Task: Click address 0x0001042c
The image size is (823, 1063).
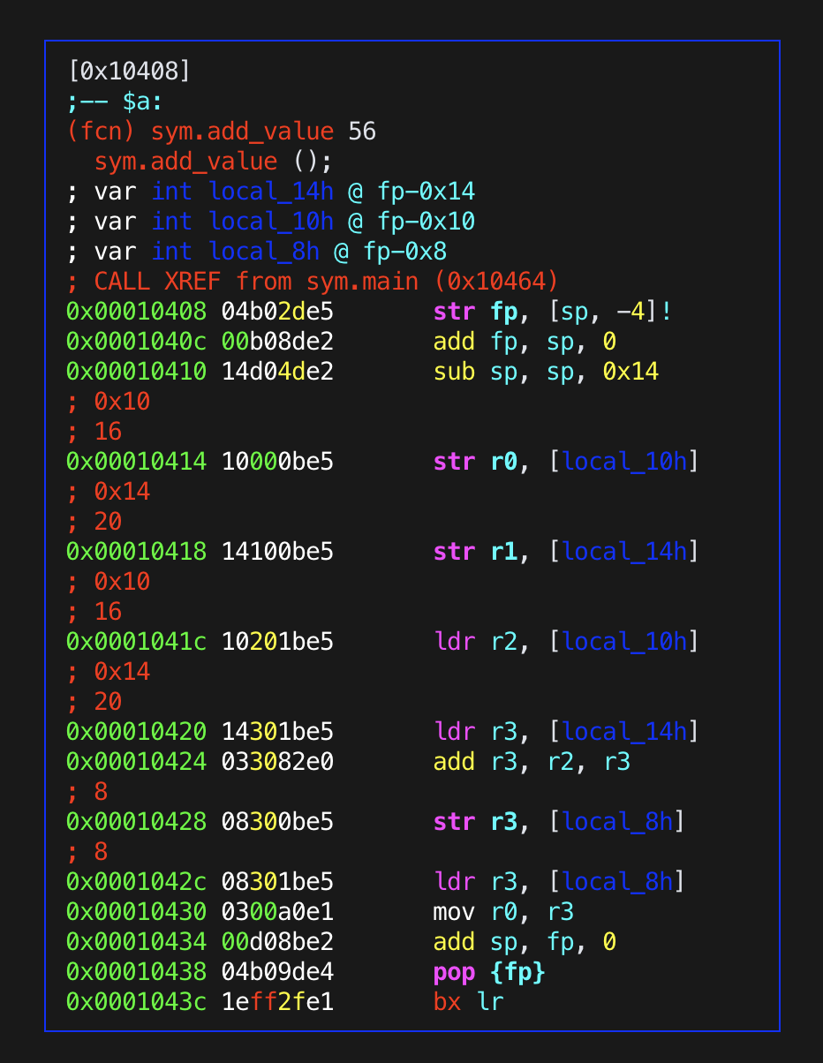Action: [137, 882]
